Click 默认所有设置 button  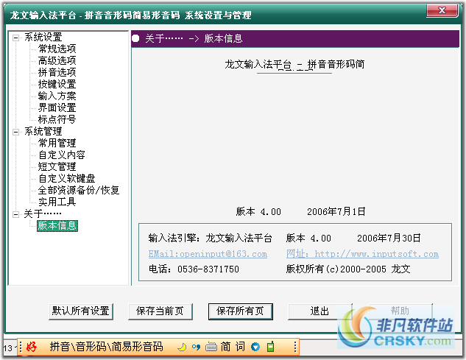81,311
